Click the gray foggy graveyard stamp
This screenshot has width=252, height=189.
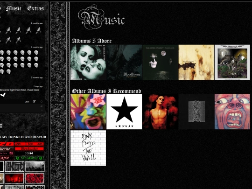35,167
